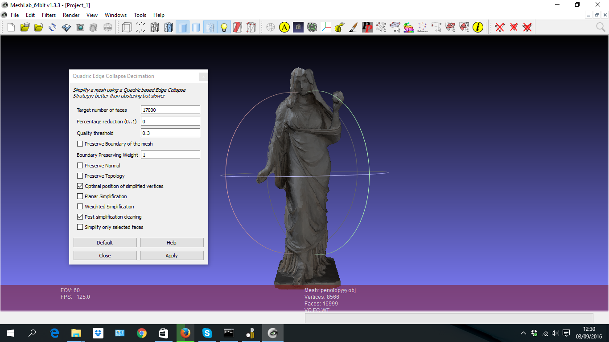Screen dimensions: 609x342
Task: Click the Reference scene tool icon
Action: (x=422, y=28)
